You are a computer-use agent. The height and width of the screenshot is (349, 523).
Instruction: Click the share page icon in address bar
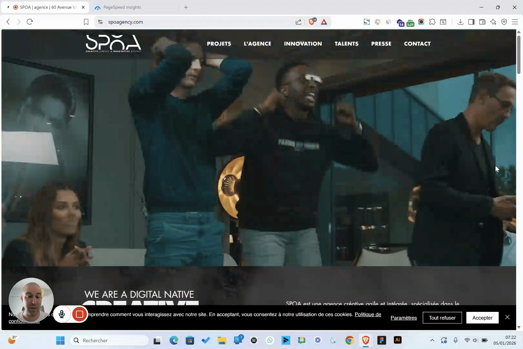click(298, 22)
